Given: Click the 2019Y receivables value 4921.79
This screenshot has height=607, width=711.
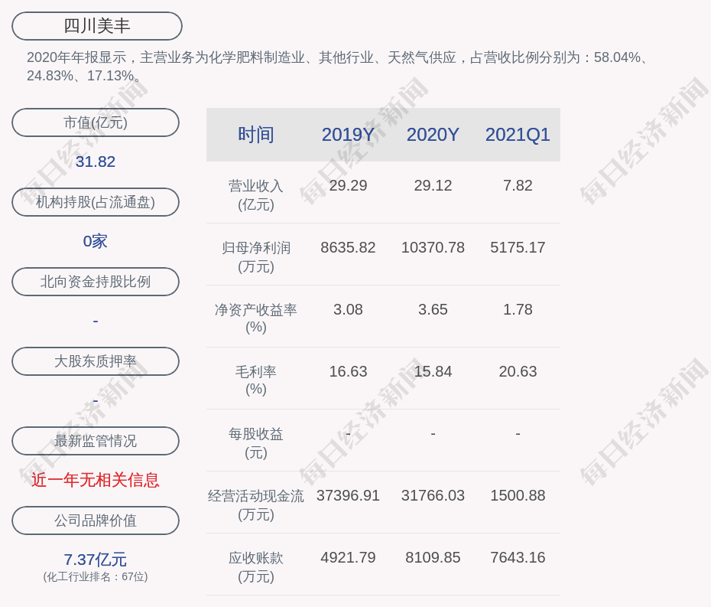Looking at the screenshot, I should pyautogui.click(x=348, y=558).
